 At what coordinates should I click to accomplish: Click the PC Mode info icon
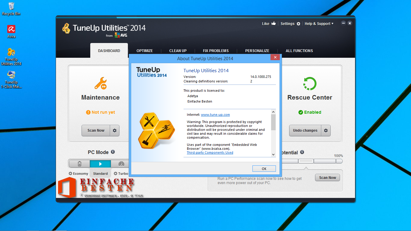113,152
